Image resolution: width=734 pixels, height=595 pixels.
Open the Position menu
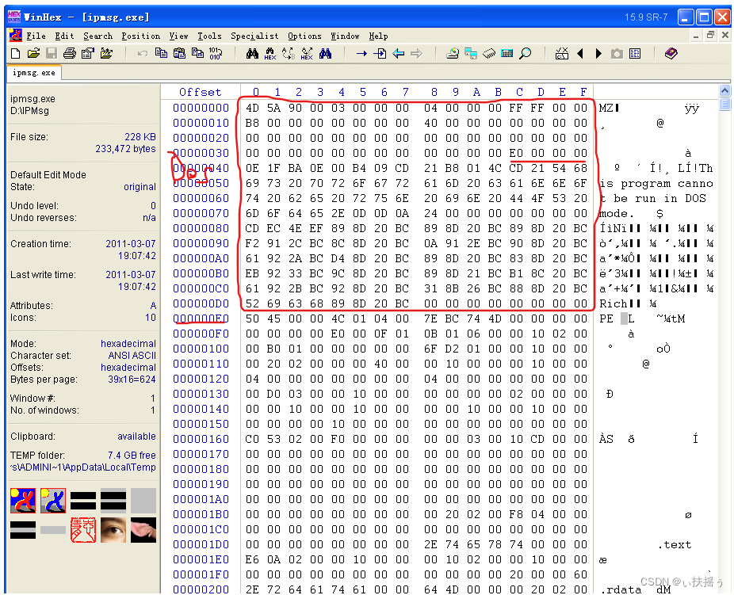click(x=140, y=36)
